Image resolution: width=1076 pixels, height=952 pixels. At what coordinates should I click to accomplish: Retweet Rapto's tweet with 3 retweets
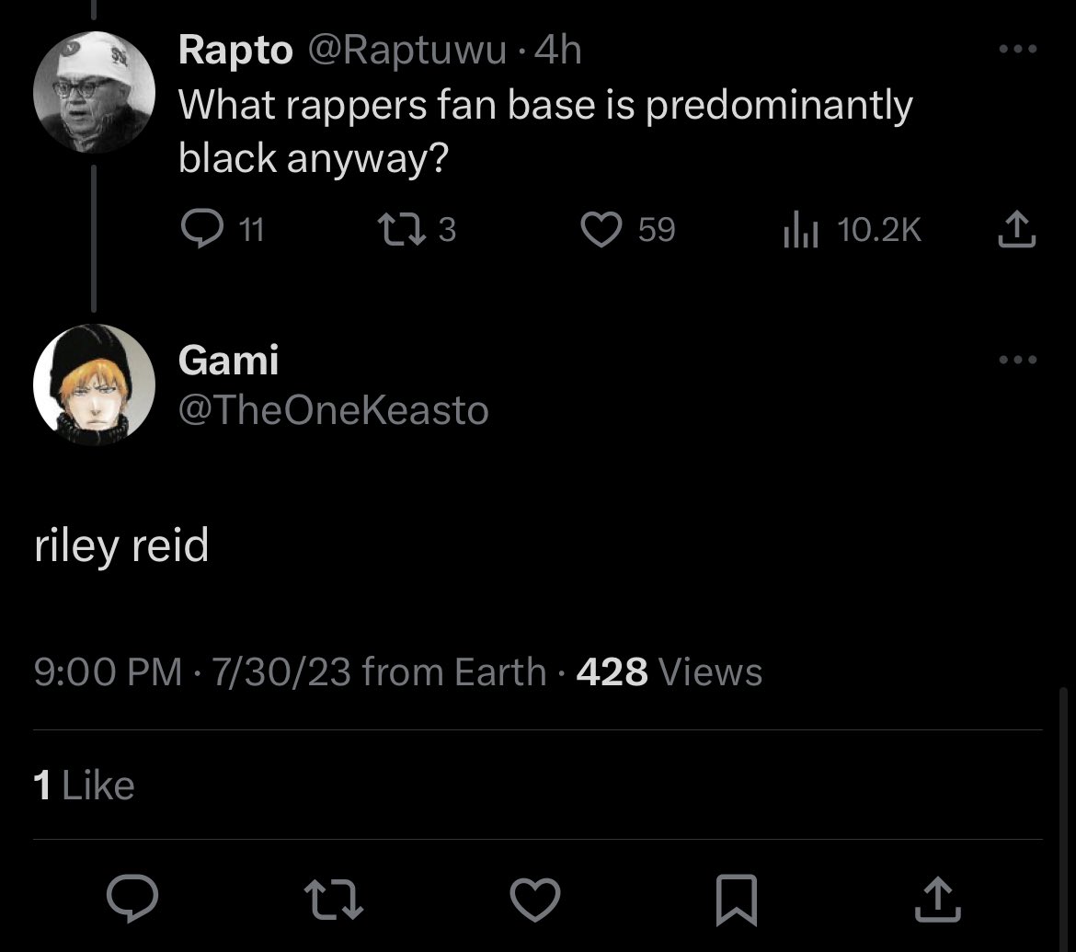pos(402,229)
